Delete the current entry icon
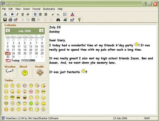Viewport: 159px width, 121px height. tap(16, 20)
